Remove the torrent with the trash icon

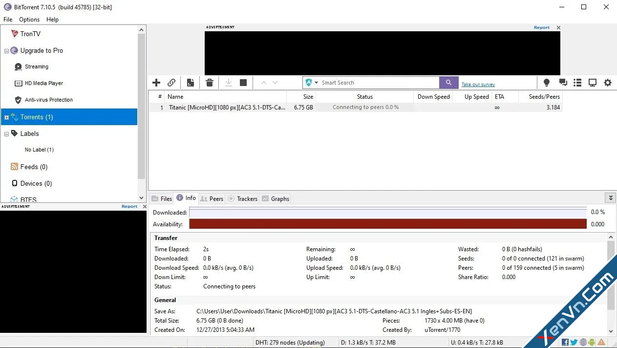[x=210, y=83]
